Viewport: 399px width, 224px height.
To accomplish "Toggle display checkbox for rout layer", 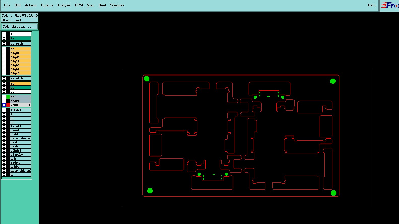I will 4,105.
